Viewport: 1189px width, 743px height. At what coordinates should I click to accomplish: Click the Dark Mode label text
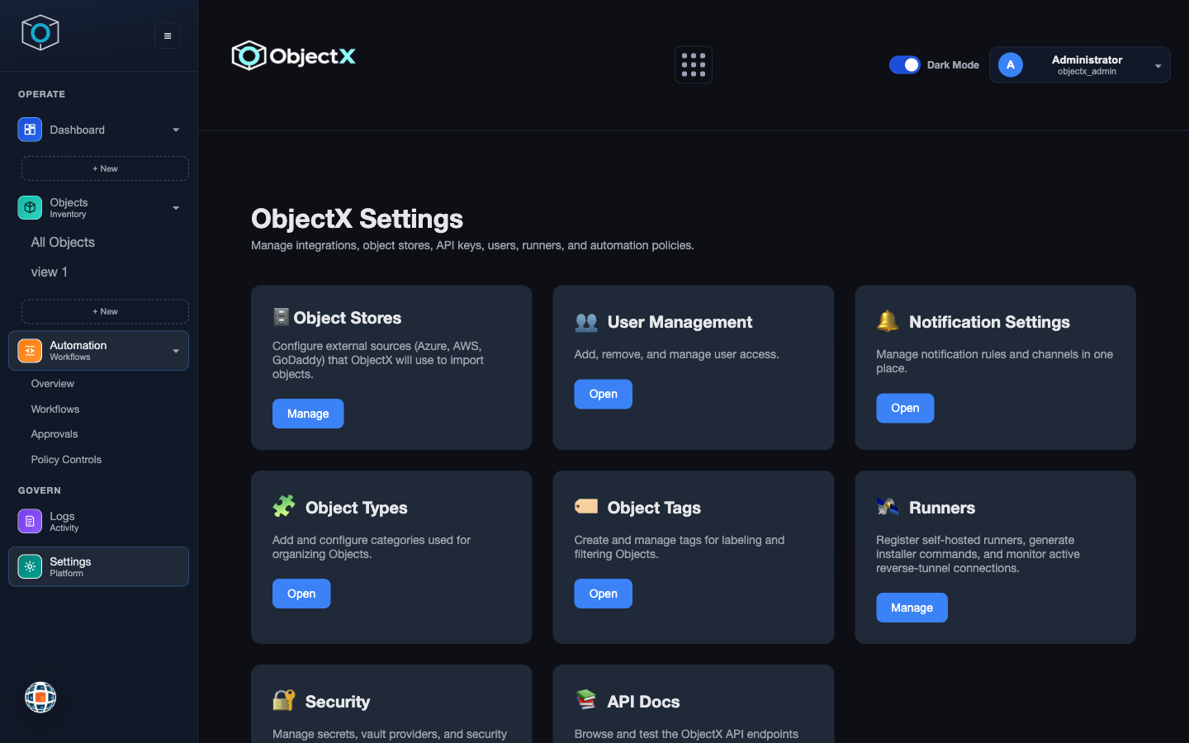click(953, 65)
